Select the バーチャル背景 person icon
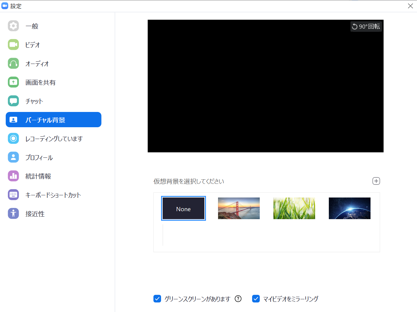The height and width of the screenshot is (312, 417). [13, 119]
